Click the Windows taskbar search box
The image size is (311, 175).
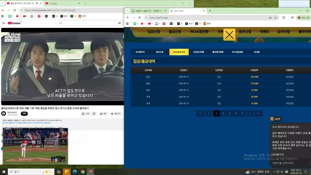31,172
